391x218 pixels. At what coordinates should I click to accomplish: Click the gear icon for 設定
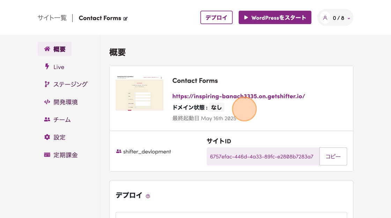(x=47, y=137)
